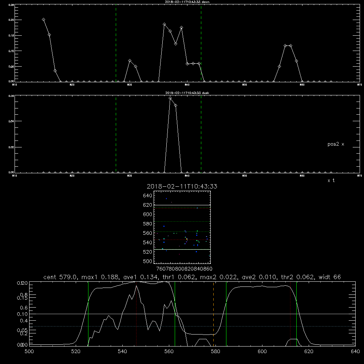Click the dusk plot title text

click(x=187, y=93)
